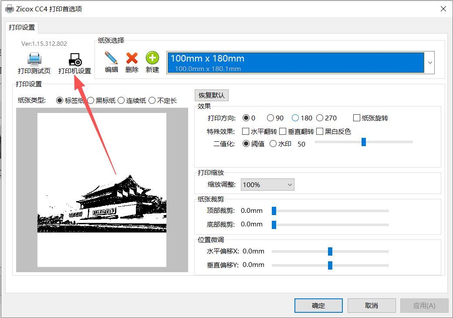Switch to the Print Settings (打印设置) tab
453x318 pixels.
point(22,27)
